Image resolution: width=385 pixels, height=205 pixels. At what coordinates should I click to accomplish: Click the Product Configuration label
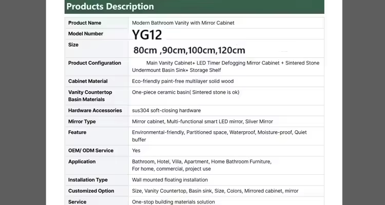click(x=94, y=63)
